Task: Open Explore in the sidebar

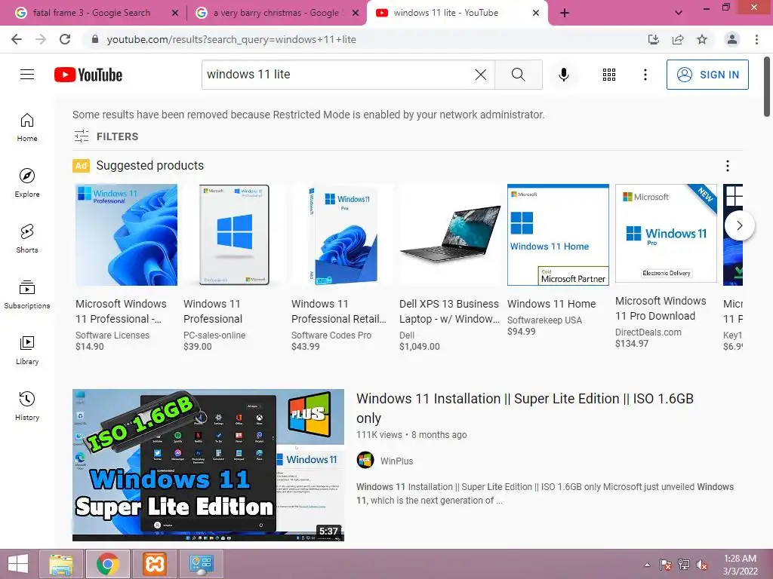Action: pos(27,183)
